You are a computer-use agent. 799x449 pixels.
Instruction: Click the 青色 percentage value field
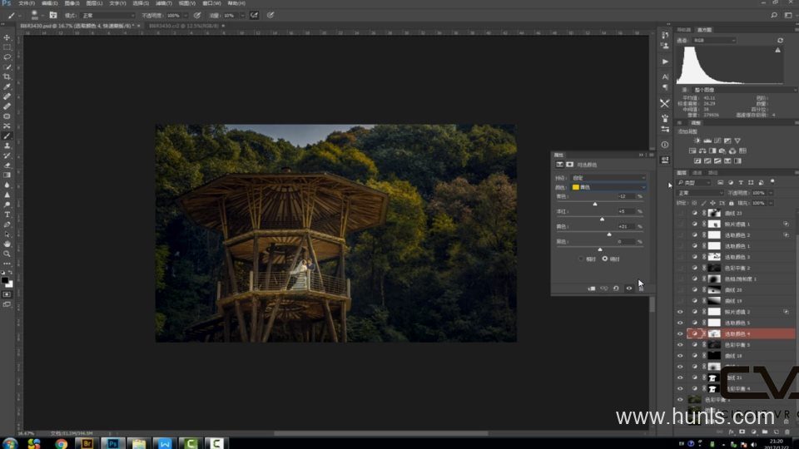[625, 196]
